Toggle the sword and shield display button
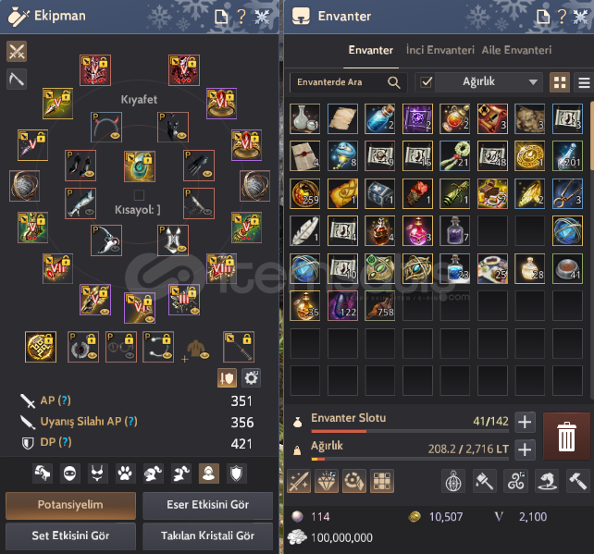Image resolution: width=594 pixels, height=554 pixels. pos(227,378)
